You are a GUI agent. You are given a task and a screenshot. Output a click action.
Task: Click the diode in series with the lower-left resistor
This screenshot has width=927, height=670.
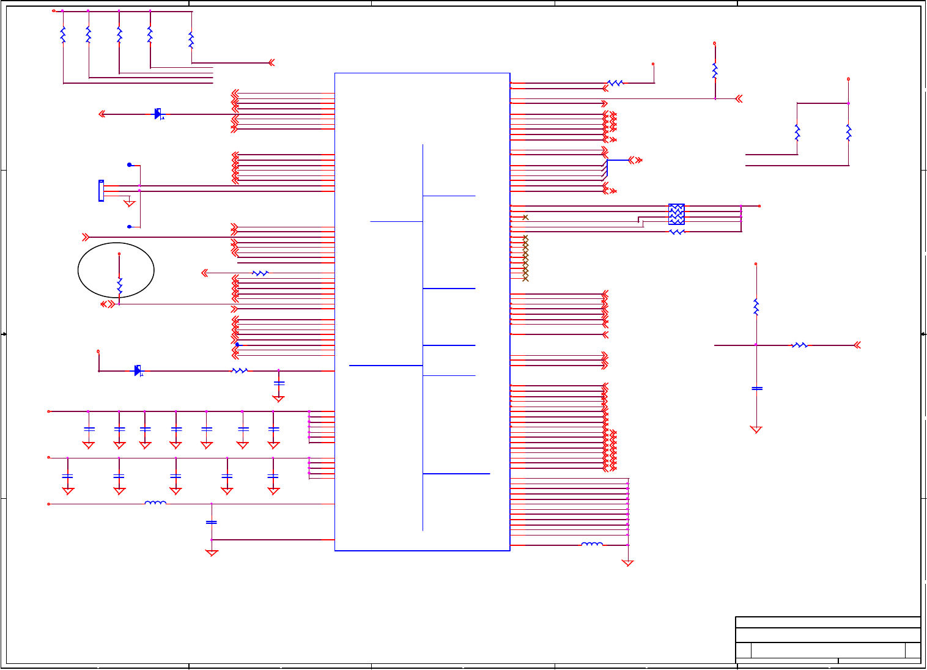tap(138, 370)
